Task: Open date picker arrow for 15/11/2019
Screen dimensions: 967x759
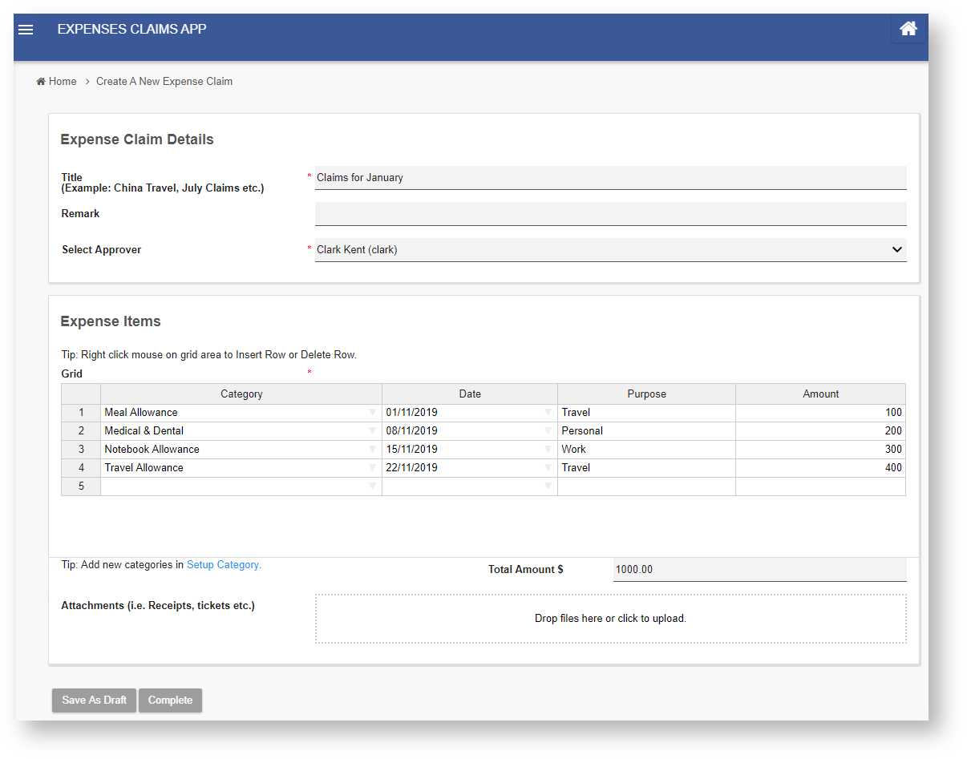Action: (x=548, y=450)
